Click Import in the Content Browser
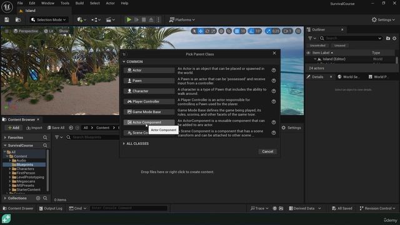 click(x=34, y=127)
